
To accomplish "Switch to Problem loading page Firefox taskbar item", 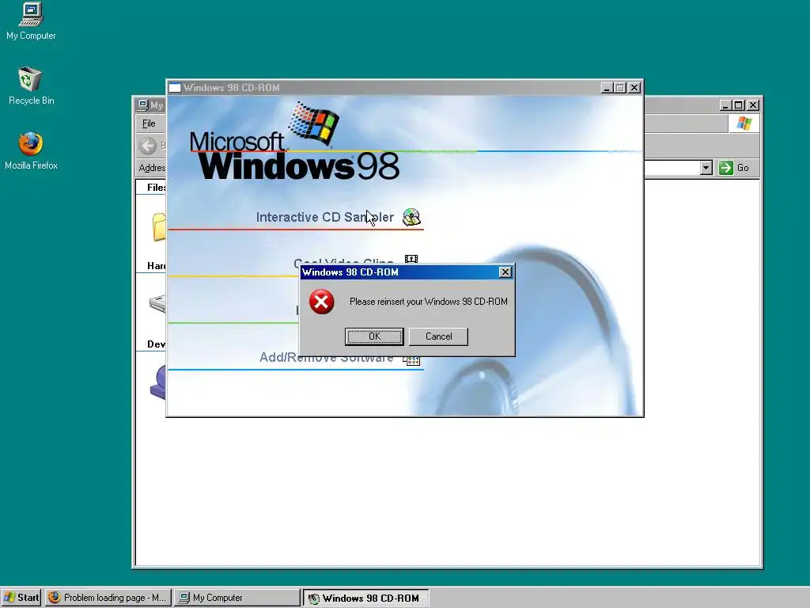I will (108, 598).
